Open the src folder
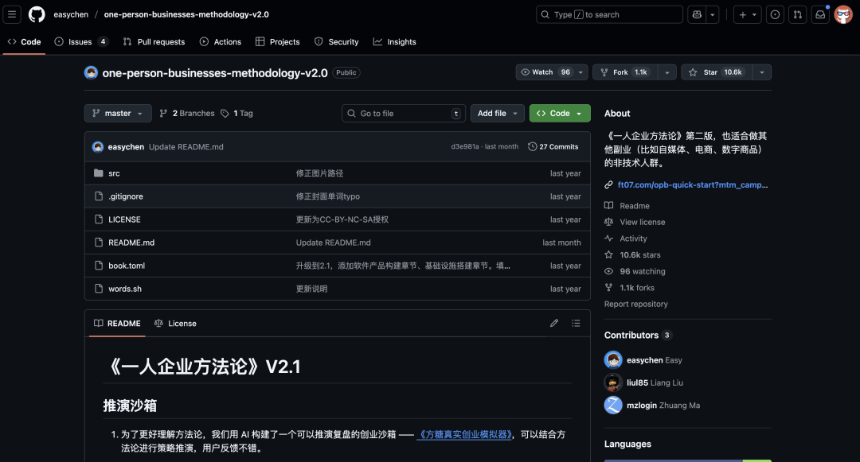This screenshot has height=462, width=860. pos(114,173)
